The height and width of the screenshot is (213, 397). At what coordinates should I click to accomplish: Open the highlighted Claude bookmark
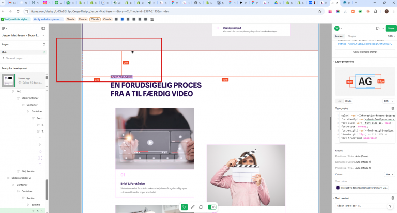[95, 19]
